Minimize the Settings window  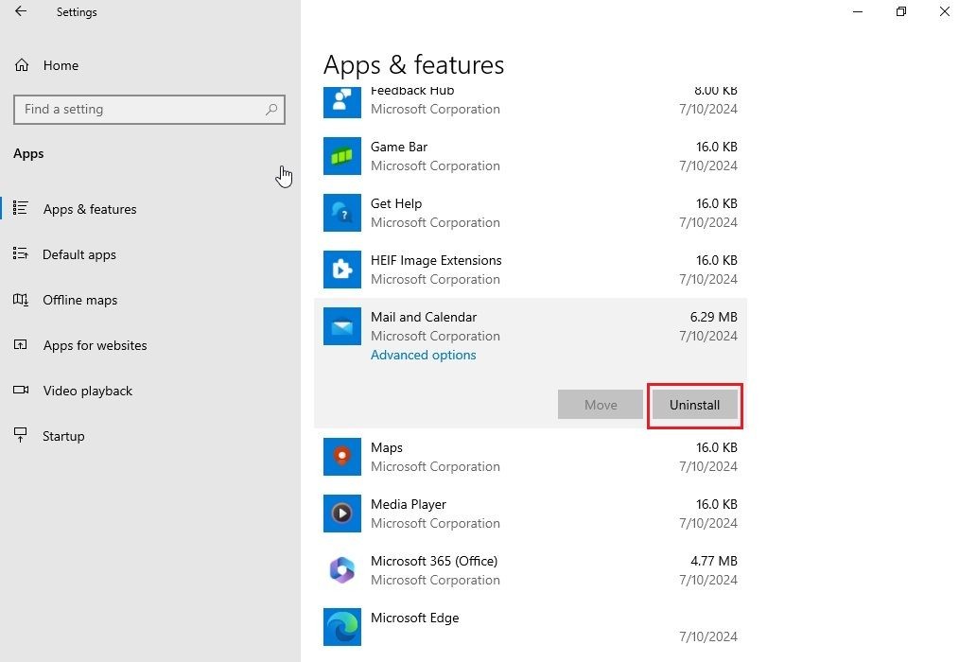pyautogui.click(x=858, y=11)
